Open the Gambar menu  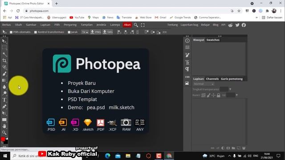pyautogui.click(x=31, y=25)
